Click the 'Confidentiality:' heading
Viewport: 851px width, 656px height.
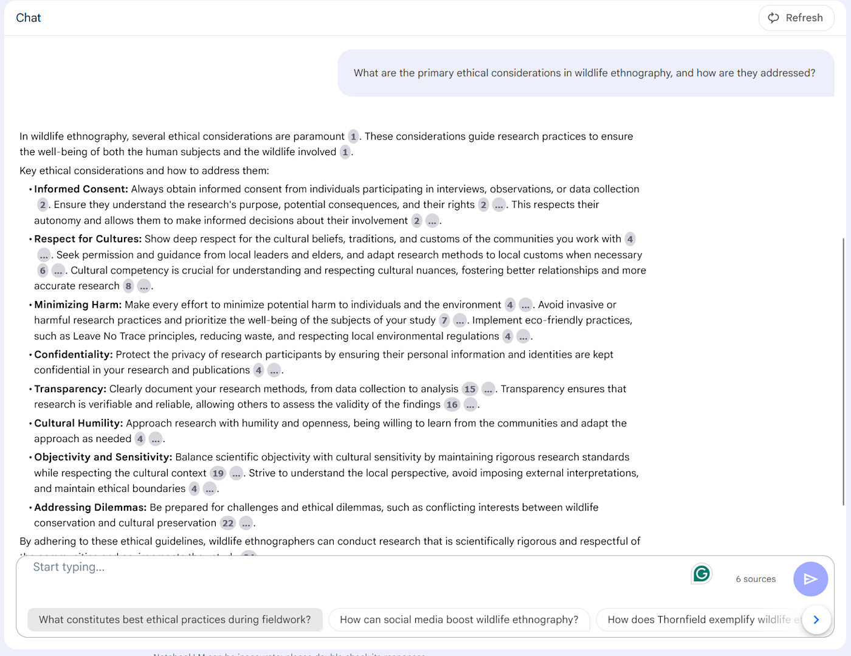coord(74,354)
